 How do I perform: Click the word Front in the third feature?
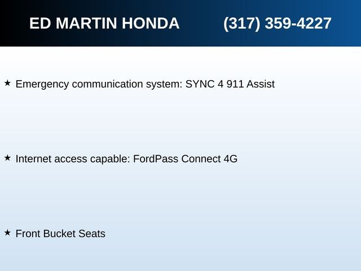[28, 234]
